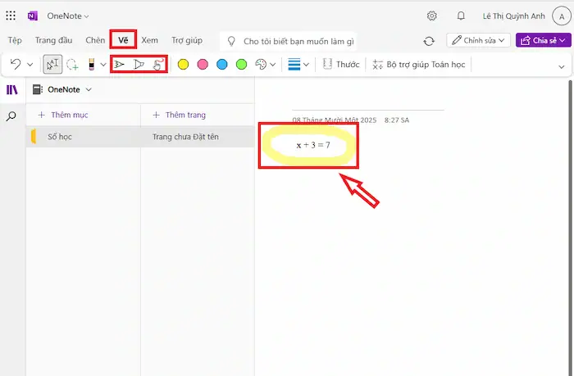The height and width of the screenshot is (376, 574).
Task: Toggle the Thước ruler
Action: (x=340, y=64)
